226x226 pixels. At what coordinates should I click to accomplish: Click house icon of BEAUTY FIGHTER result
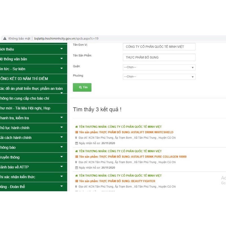click(77, 176)
